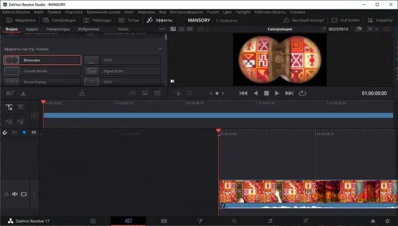Open effects panel three-dot options menu

tap(162, 29)
